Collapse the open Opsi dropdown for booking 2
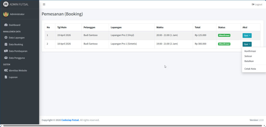Viewport: 266px width, 127px height. [247, 44]
